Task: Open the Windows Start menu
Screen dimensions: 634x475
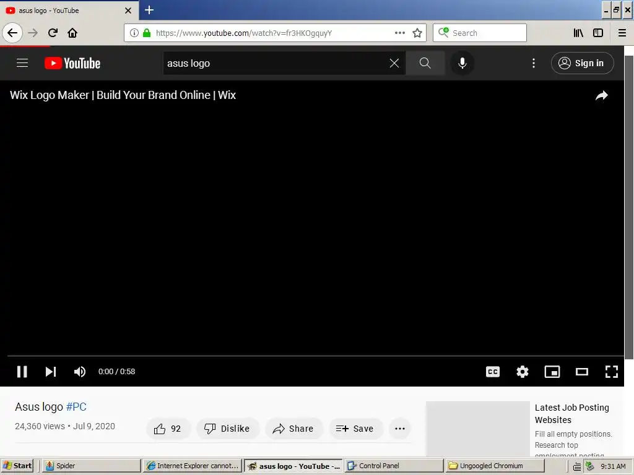Action: [x=17, y=466]
